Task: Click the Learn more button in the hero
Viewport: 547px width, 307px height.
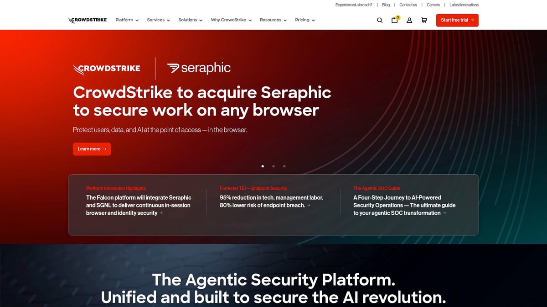Action: 92,149
